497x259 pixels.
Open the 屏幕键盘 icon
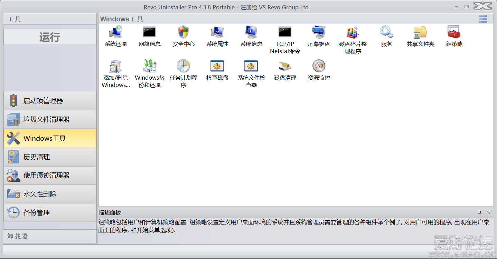click(319, 32)
